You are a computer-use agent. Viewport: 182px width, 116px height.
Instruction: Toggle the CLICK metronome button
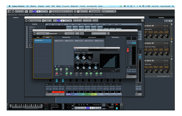(x=104, y=104)
